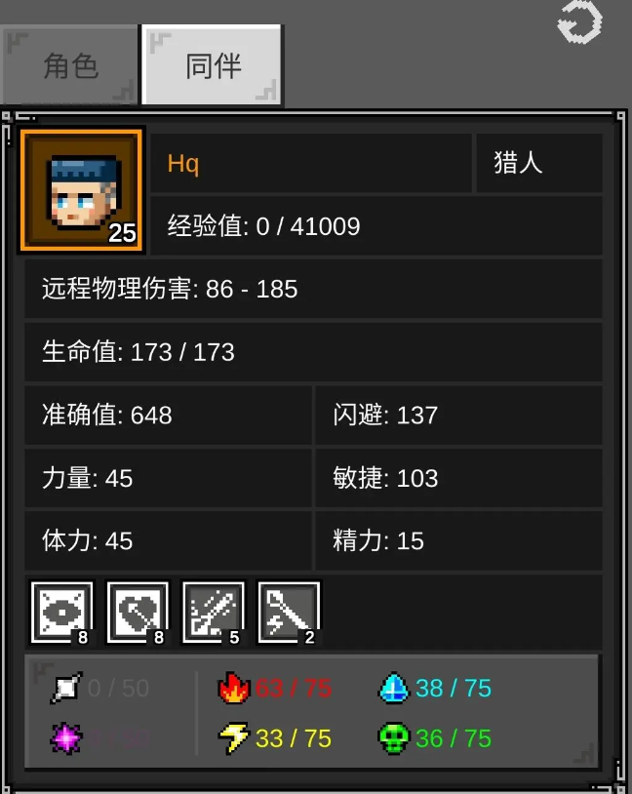Click the 经验值 experience row

pos(376,226)
